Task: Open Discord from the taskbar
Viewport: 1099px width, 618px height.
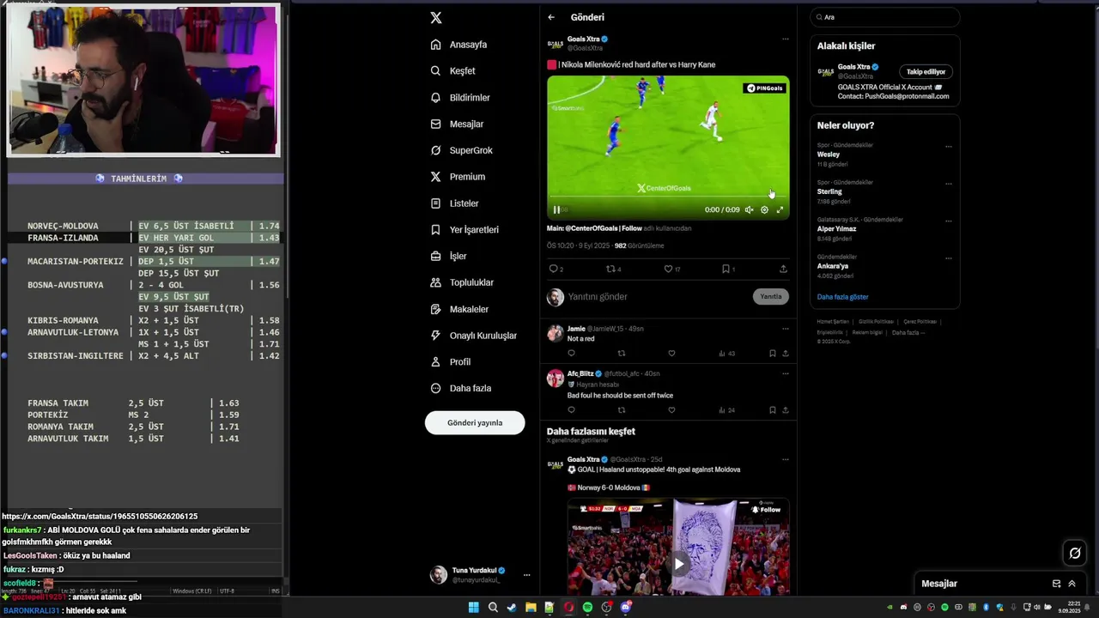Action: click(626, 608)
